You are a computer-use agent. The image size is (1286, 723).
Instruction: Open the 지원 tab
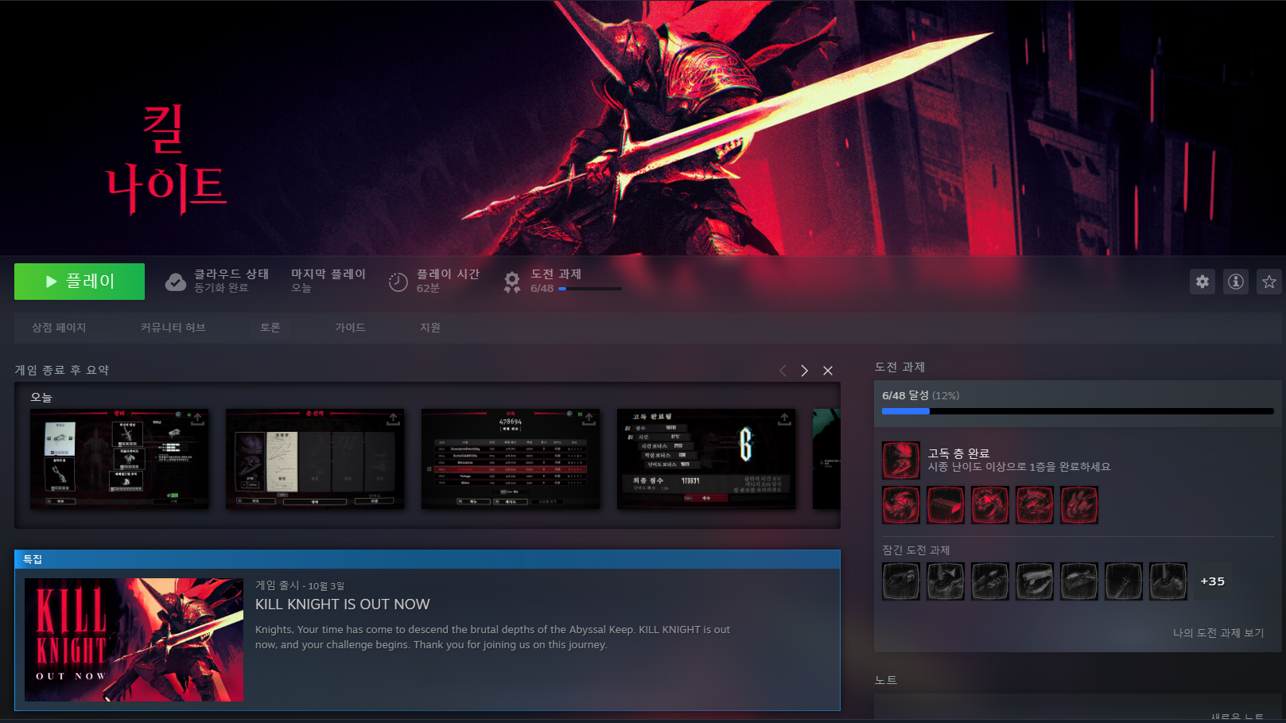pos(430,328)
